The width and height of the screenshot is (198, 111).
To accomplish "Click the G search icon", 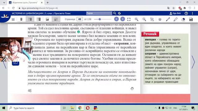I will (x=119, y=13).
